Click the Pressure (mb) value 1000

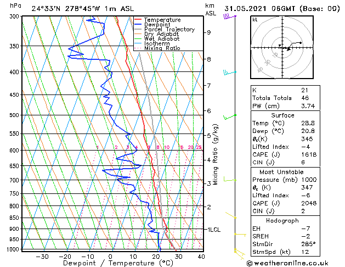tap(309, 180)
